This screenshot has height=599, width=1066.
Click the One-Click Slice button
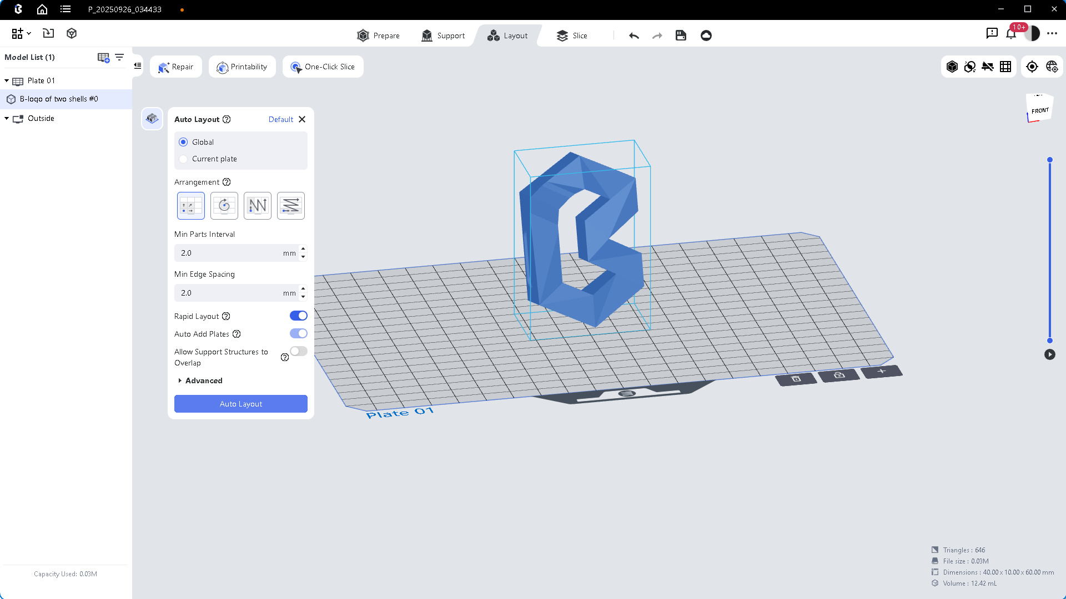(323, 67)
